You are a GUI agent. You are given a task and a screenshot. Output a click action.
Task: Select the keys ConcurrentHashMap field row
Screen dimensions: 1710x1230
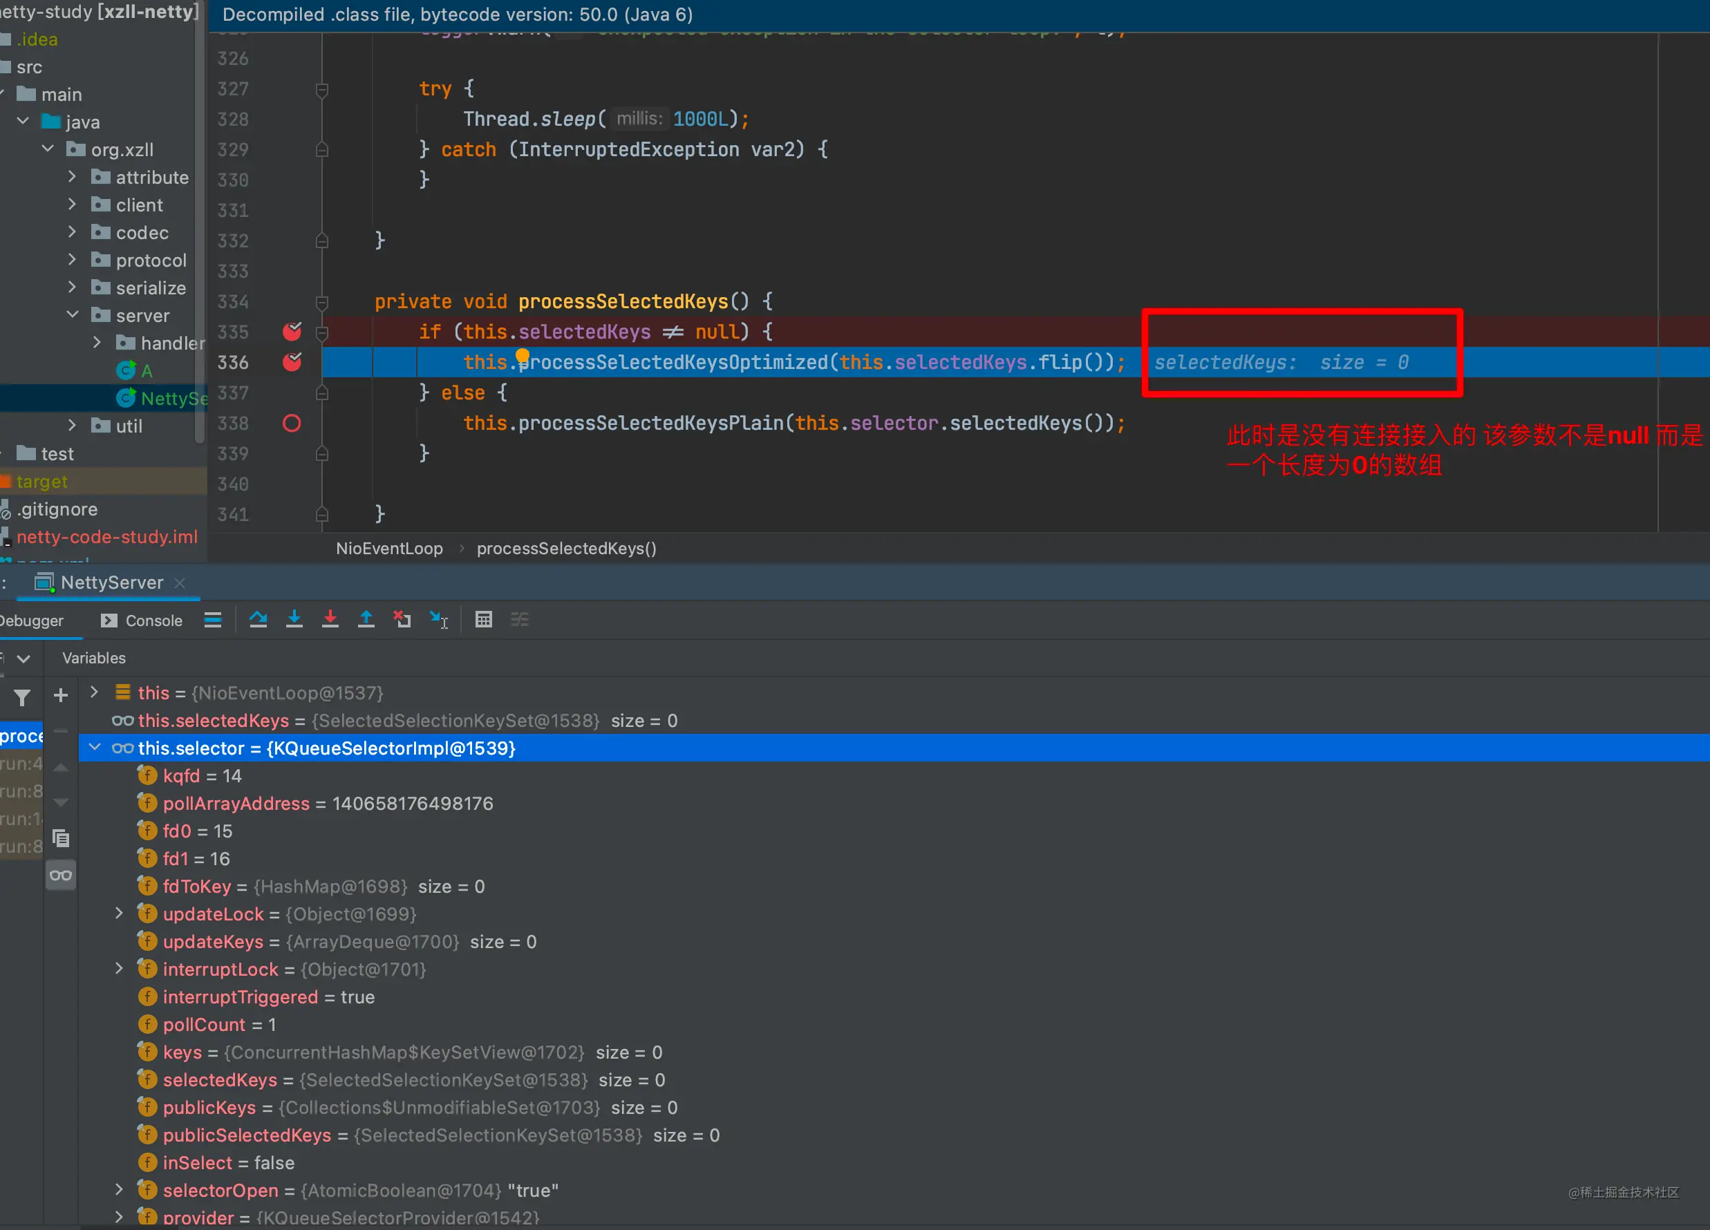[x=894, y=1052]
